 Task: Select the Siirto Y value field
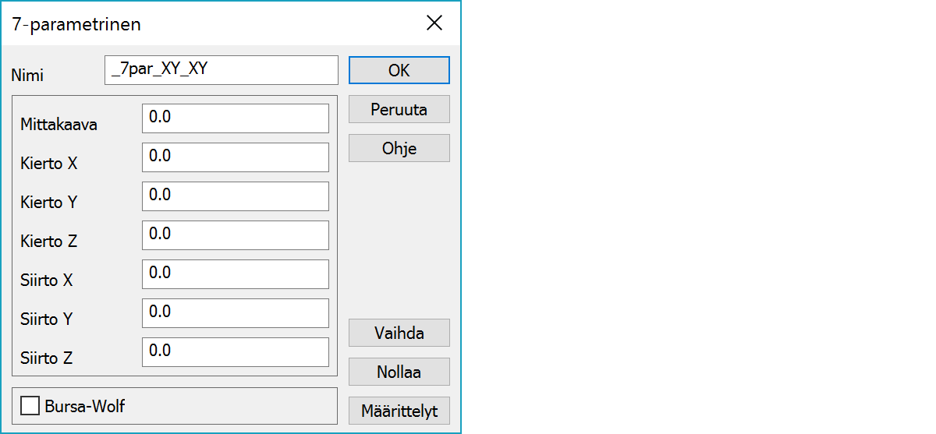235,313
